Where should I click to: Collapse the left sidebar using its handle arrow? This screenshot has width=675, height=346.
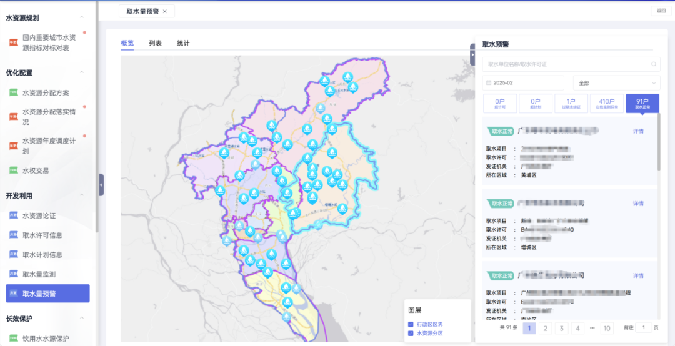(101, 185)
